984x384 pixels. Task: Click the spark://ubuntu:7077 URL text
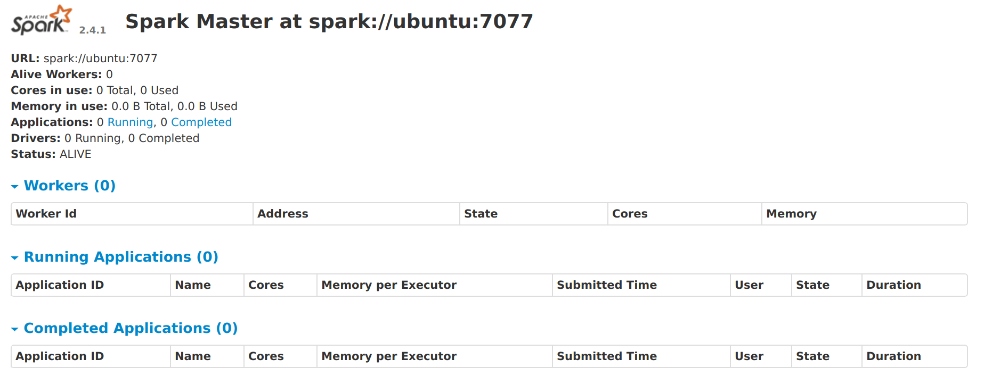(x=100, y=58)
